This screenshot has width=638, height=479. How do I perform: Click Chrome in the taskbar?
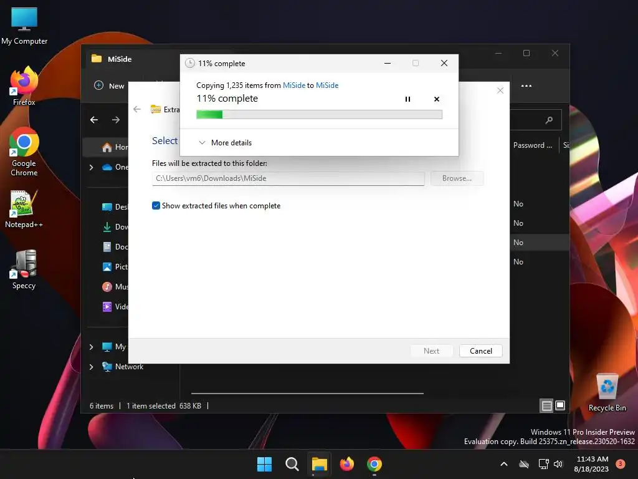[x=374, y=464]
